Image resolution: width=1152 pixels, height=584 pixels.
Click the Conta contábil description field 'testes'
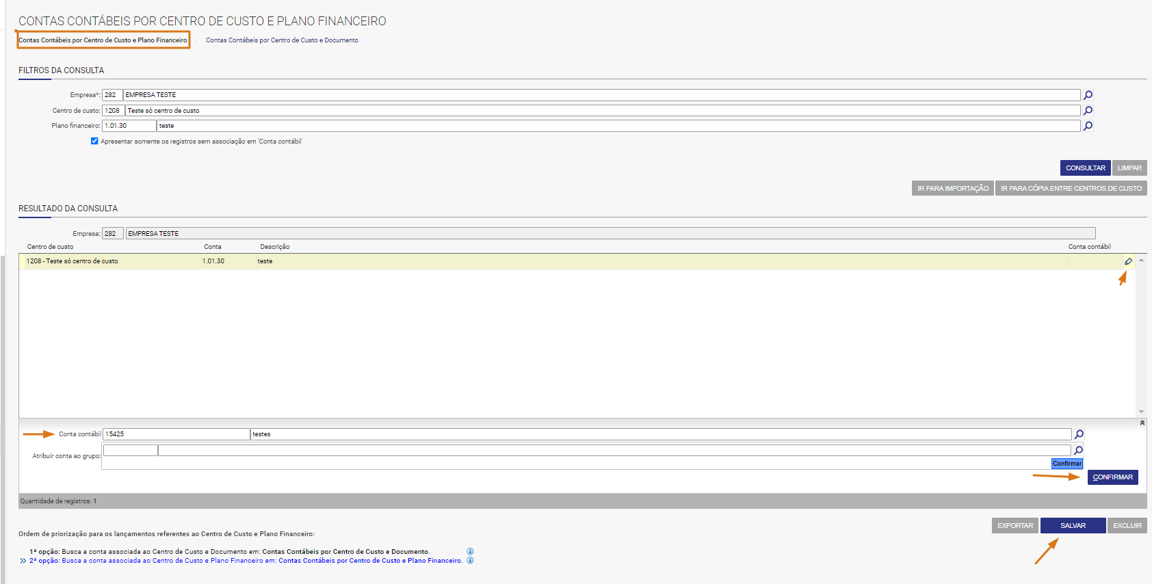[661, 434]
